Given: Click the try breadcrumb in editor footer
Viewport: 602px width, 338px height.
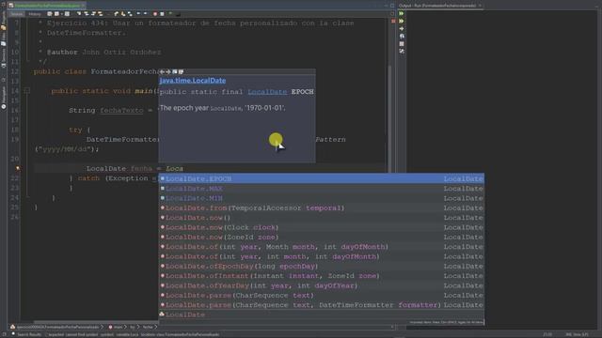Looking at the screenshot, I should coord(133,327).
